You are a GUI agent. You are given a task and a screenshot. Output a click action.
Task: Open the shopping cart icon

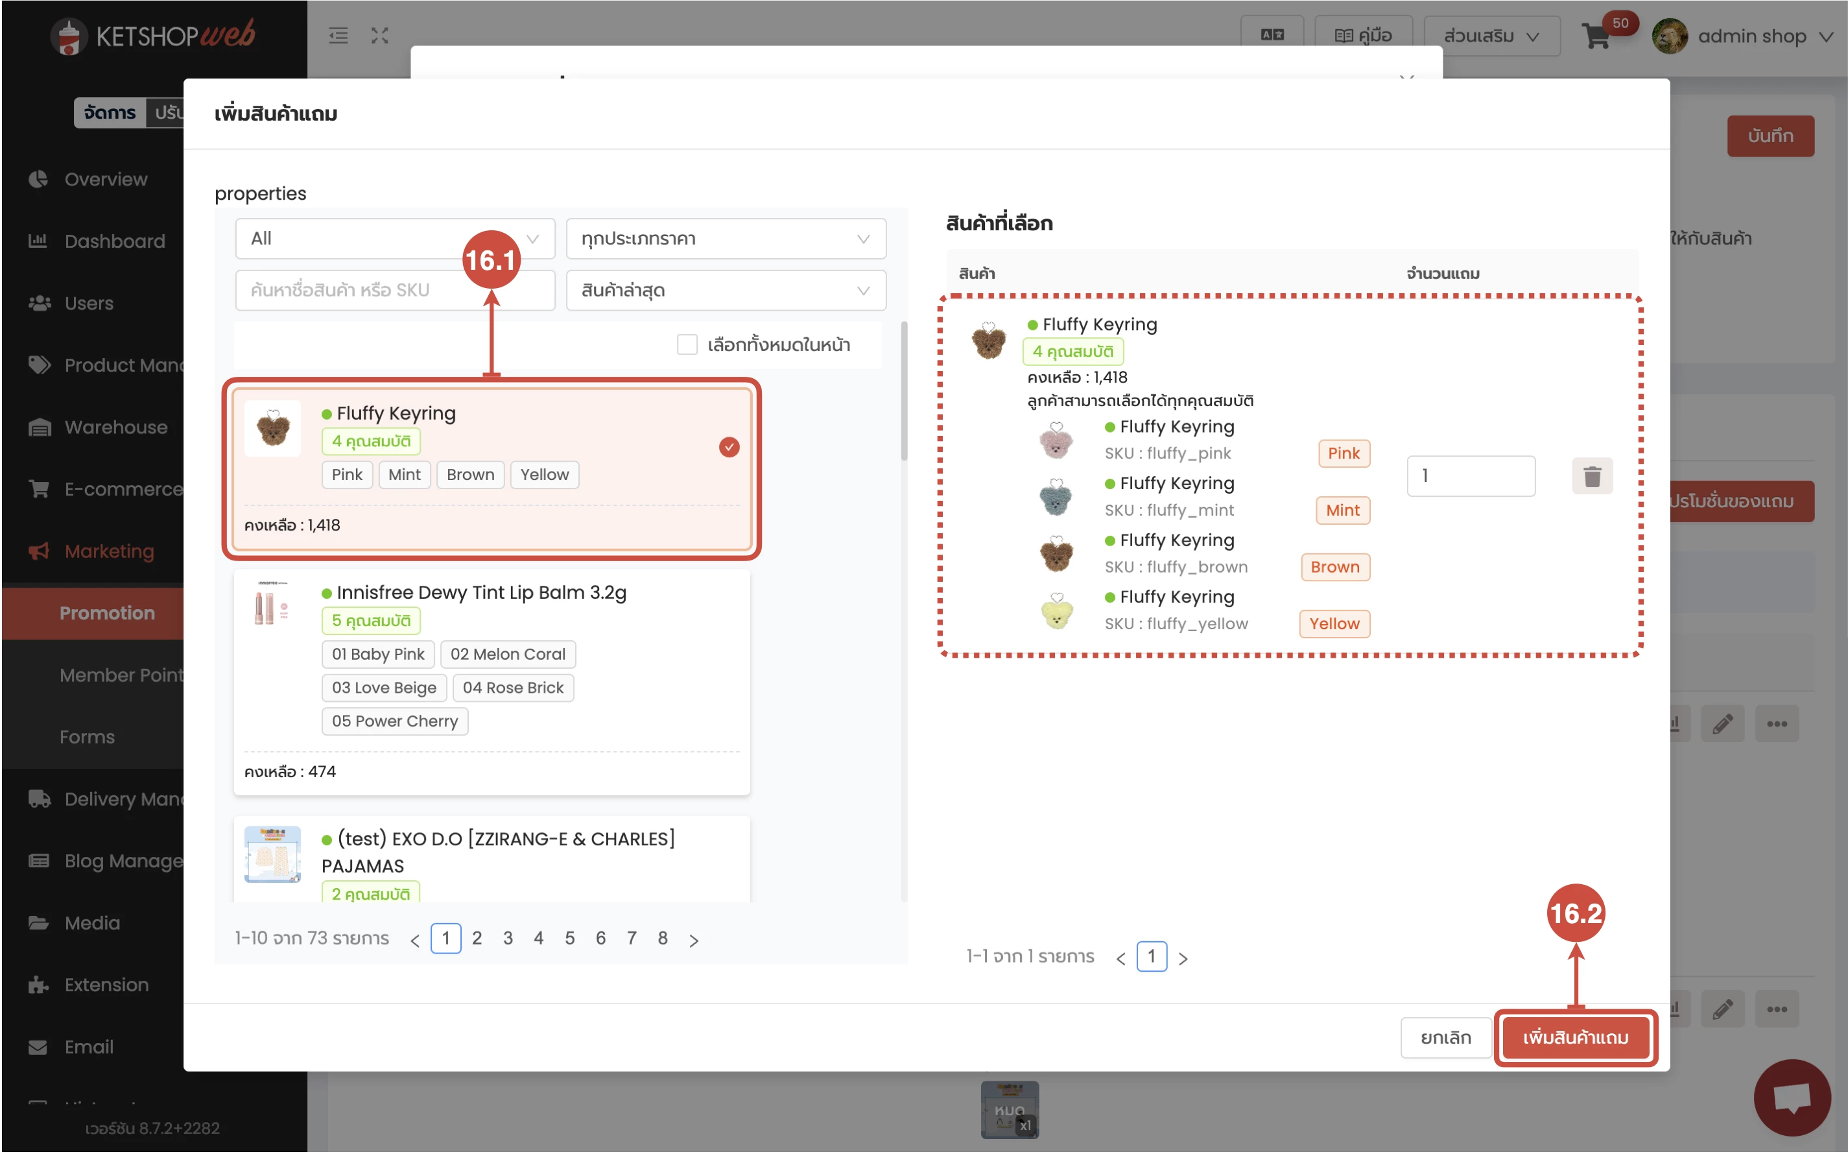tap(1596, 36)
